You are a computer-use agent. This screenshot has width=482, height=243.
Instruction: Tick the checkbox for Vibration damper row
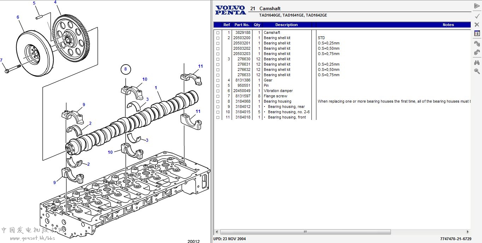pyautogui.click(x=218, y=91)
